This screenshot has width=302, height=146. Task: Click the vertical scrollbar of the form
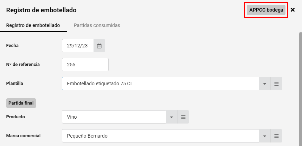coord(301,89)
